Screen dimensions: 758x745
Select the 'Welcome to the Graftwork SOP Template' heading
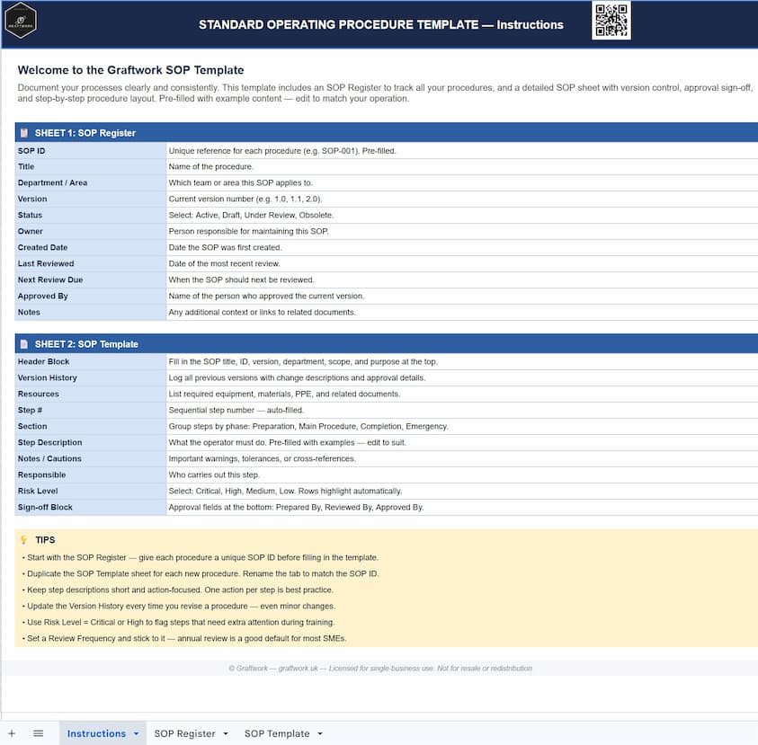tap(130, 70)
